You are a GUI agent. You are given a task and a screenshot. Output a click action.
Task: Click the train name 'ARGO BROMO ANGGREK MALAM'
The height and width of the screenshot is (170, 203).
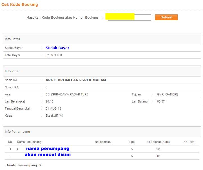pos(76,80)
